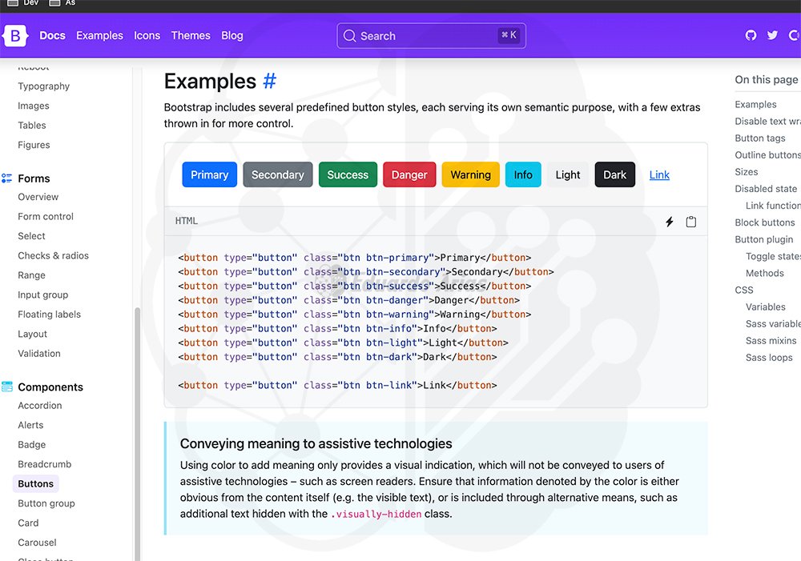Select Checks & radios in sidebar

[x=54, y=256]
